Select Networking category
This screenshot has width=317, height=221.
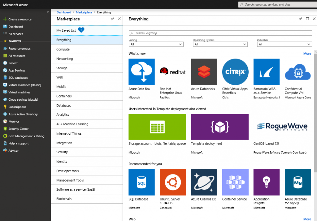point(87,58)
